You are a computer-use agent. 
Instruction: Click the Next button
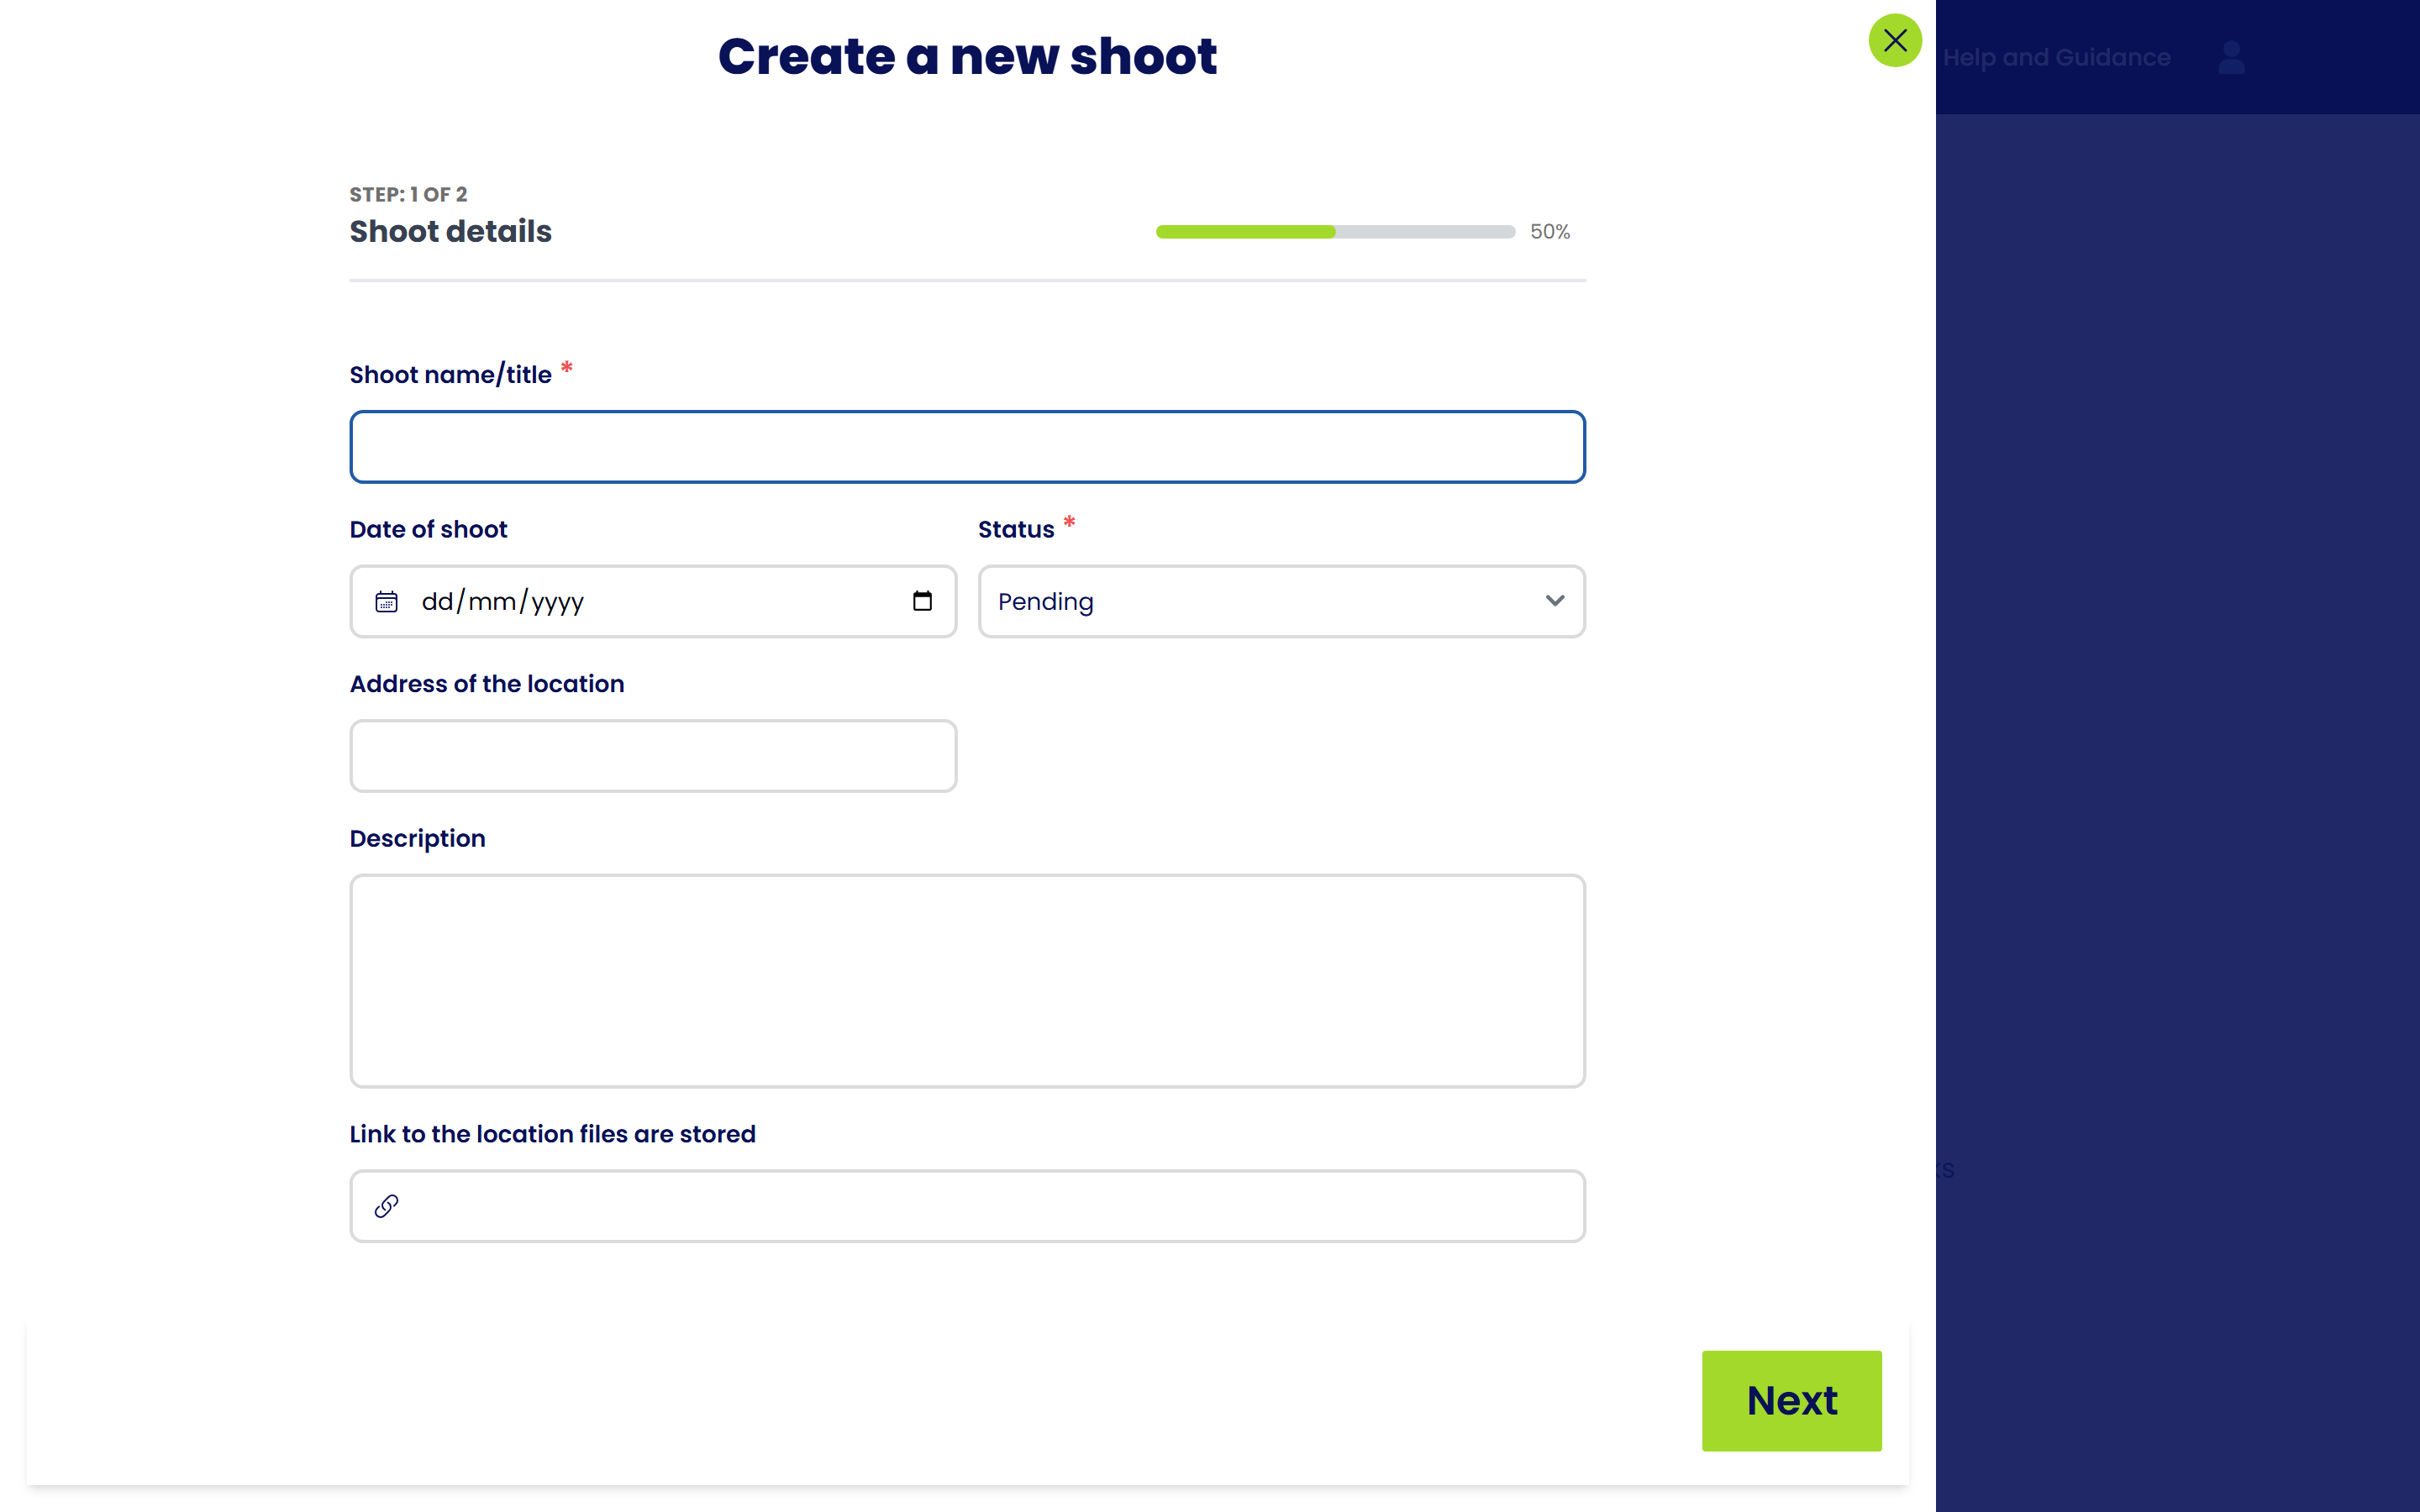click(1791, 1400)
